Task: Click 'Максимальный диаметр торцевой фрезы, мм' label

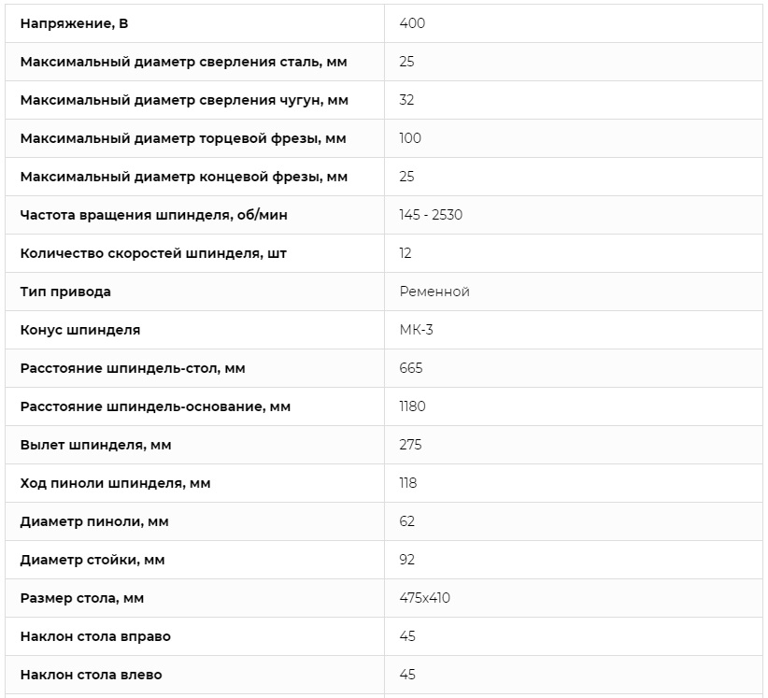Action: 183,138
